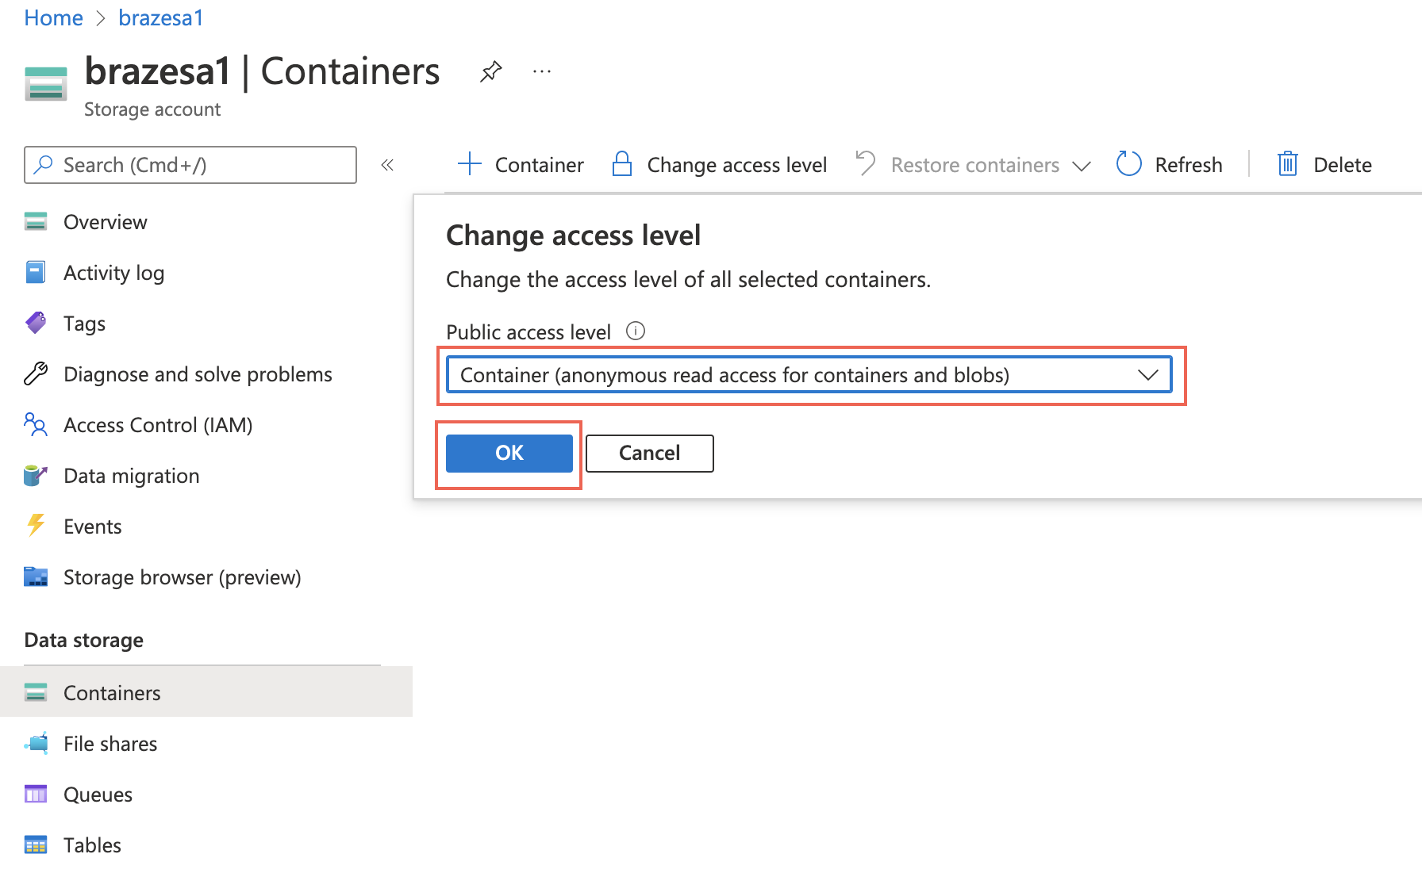Image resolution: width=1422 pixels, height=877 pixels.
Task: Click the Restore containers undo icon
Action: [866, 163]
